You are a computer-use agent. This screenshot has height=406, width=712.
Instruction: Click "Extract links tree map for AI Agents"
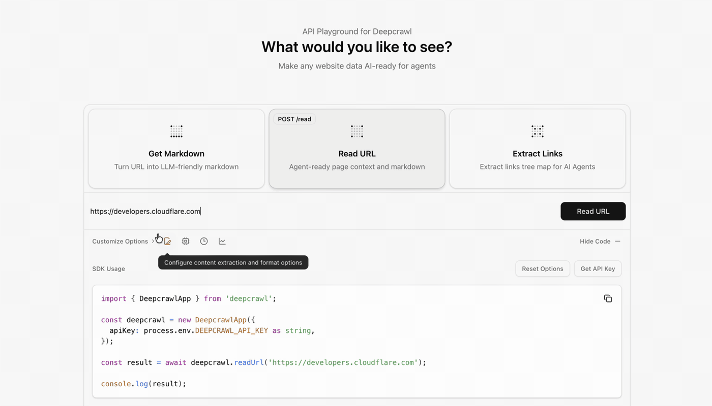tap(538, 166)
